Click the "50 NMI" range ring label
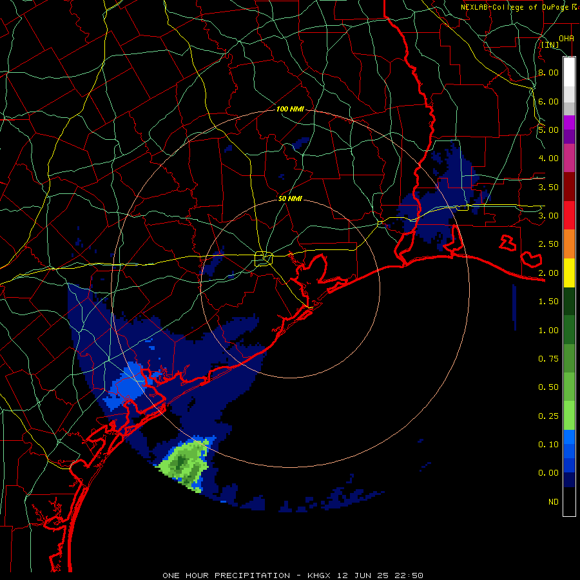 coord(290,198)
